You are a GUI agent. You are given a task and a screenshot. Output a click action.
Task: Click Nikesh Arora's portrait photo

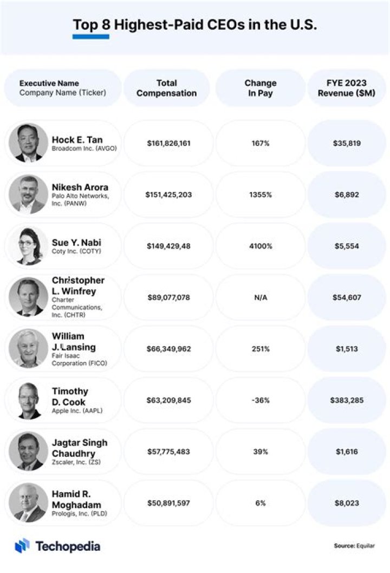29,194
